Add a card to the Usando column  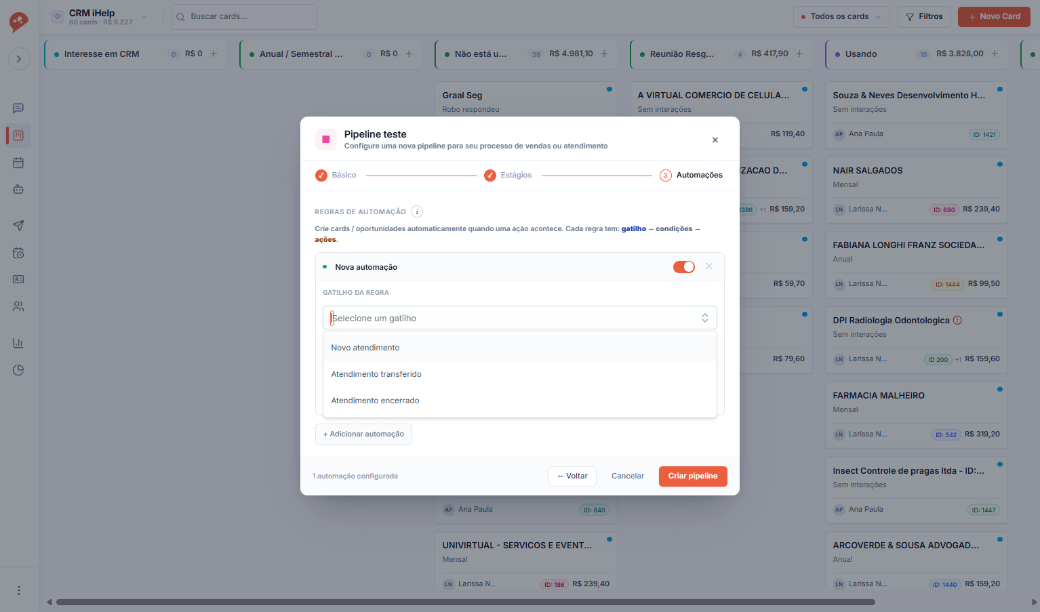(x=995, y=54)
